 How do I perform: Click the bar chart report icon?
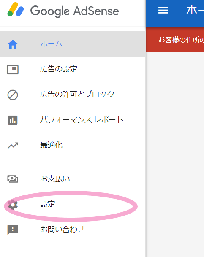click(x=13, y=120)
